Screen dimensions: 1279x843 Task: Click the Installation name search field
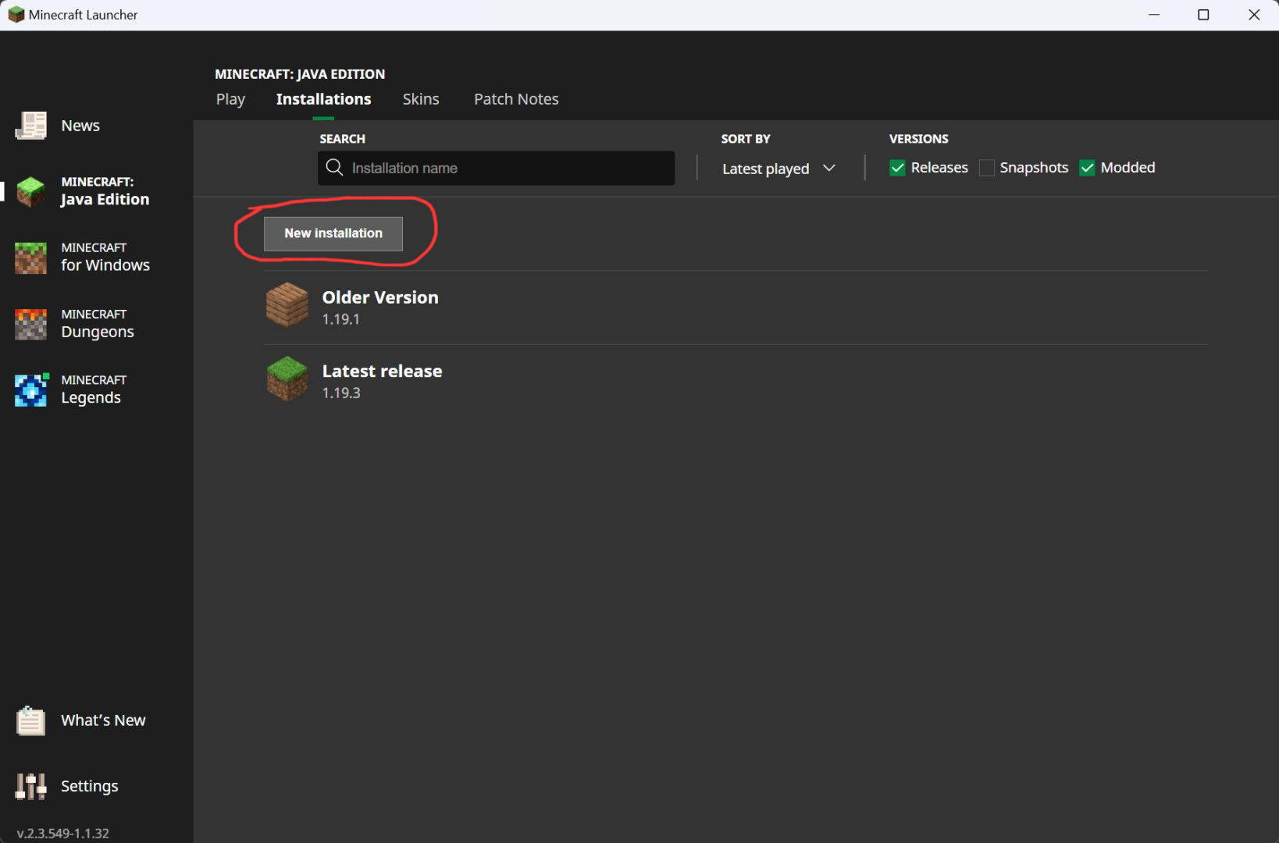508,168
